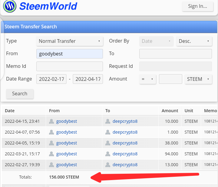Click recipient avatar icon in 2022-02-27 row
Image resolution: width=218 pixels, height=187 pixels.
108,165
